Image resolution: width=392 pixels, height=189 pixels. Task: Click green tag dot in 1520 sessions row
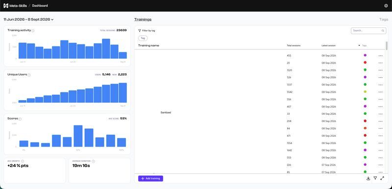(365, 70)
